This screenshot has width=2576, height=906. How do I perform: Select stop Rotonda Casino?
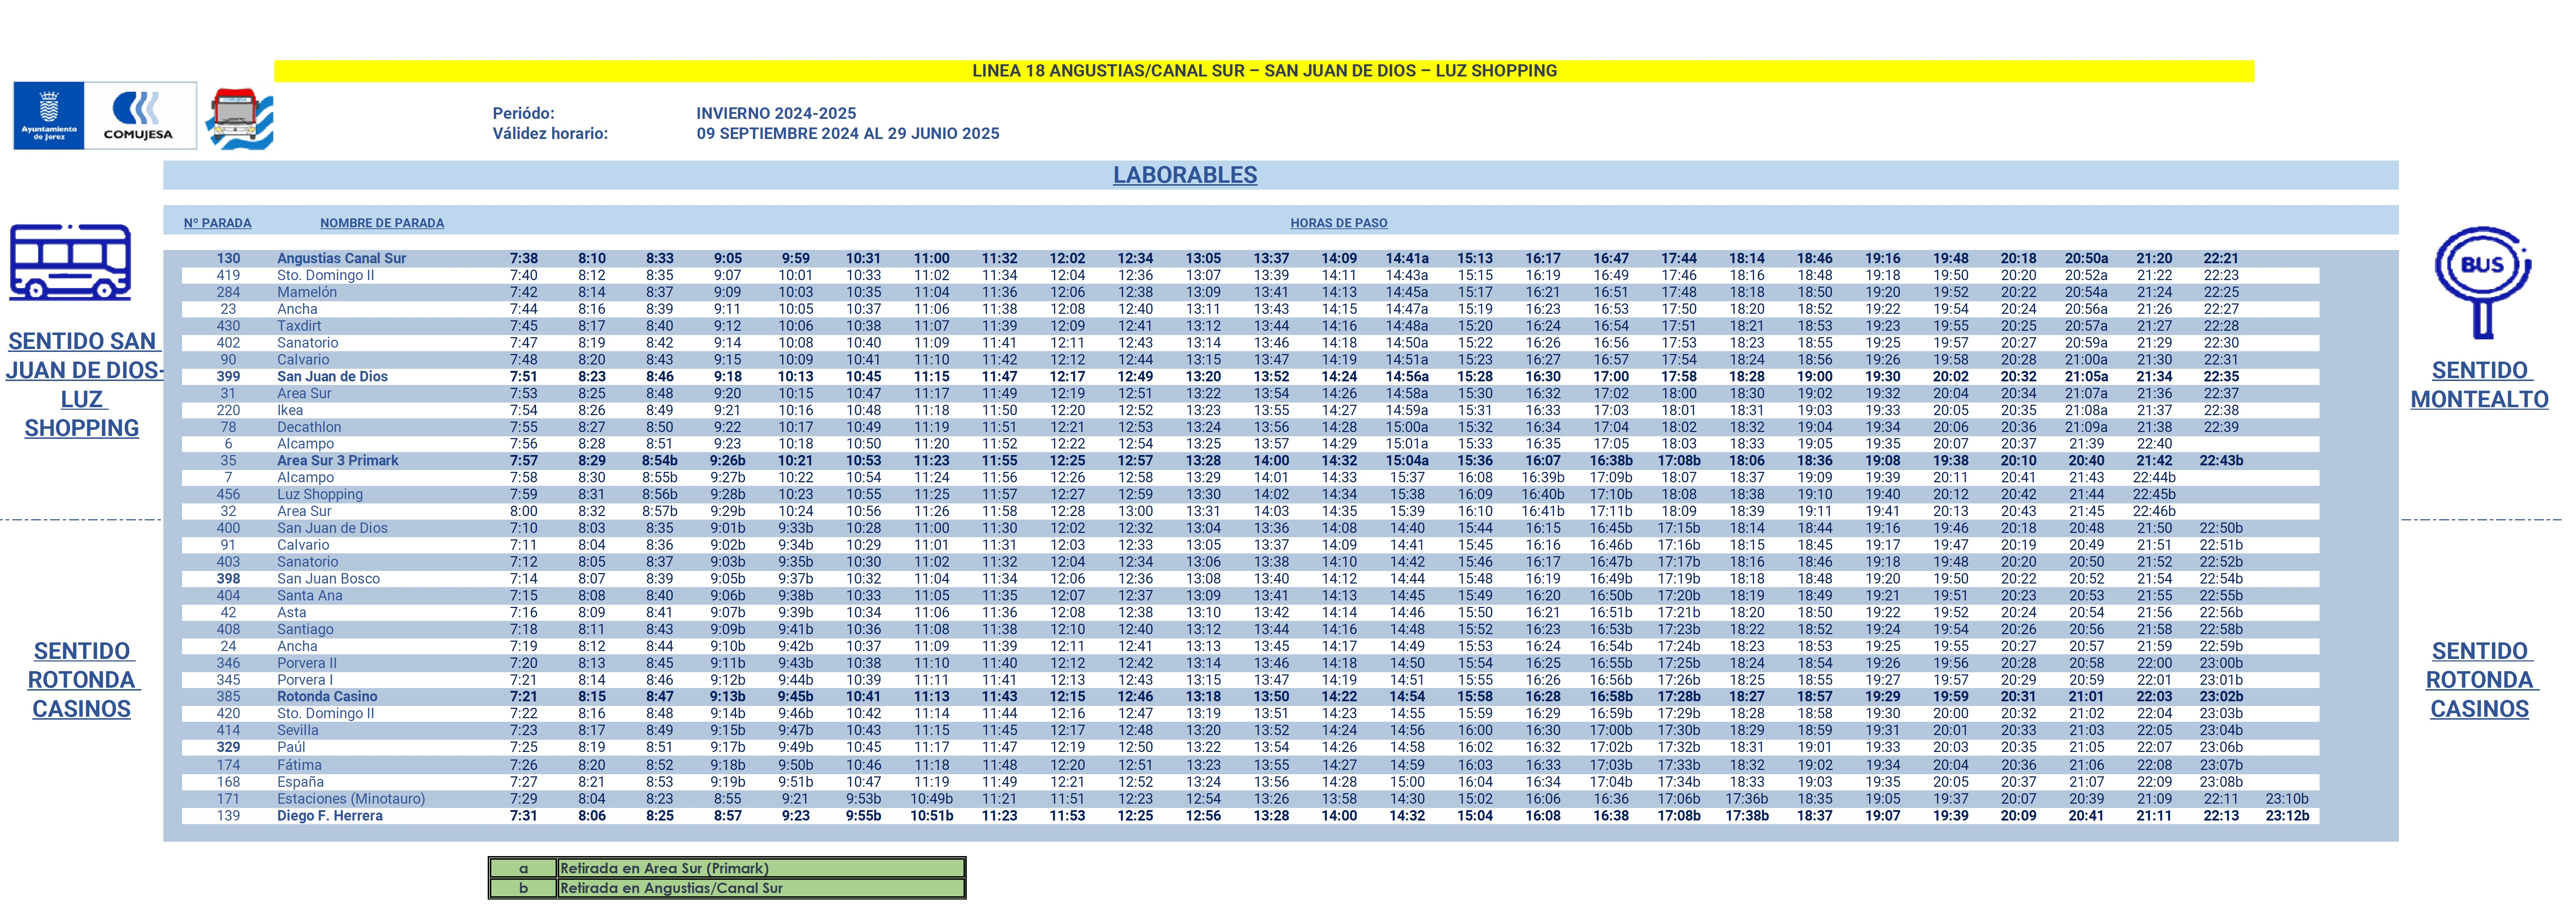point(327,697)
